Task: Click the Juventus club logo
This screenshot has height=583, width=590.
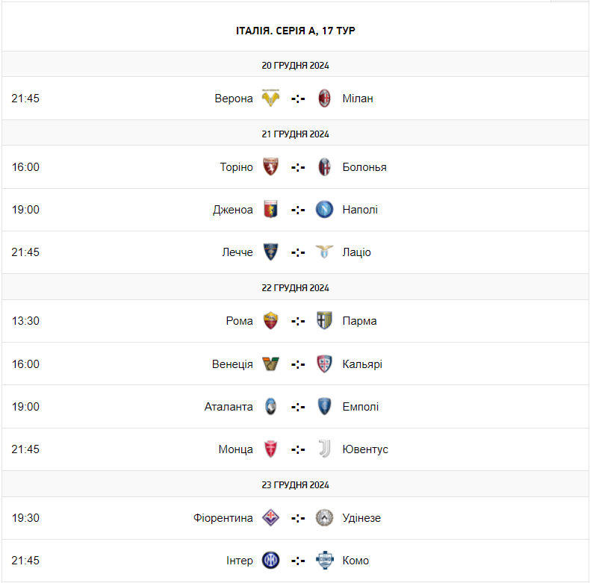Action: tap(324, 449)
